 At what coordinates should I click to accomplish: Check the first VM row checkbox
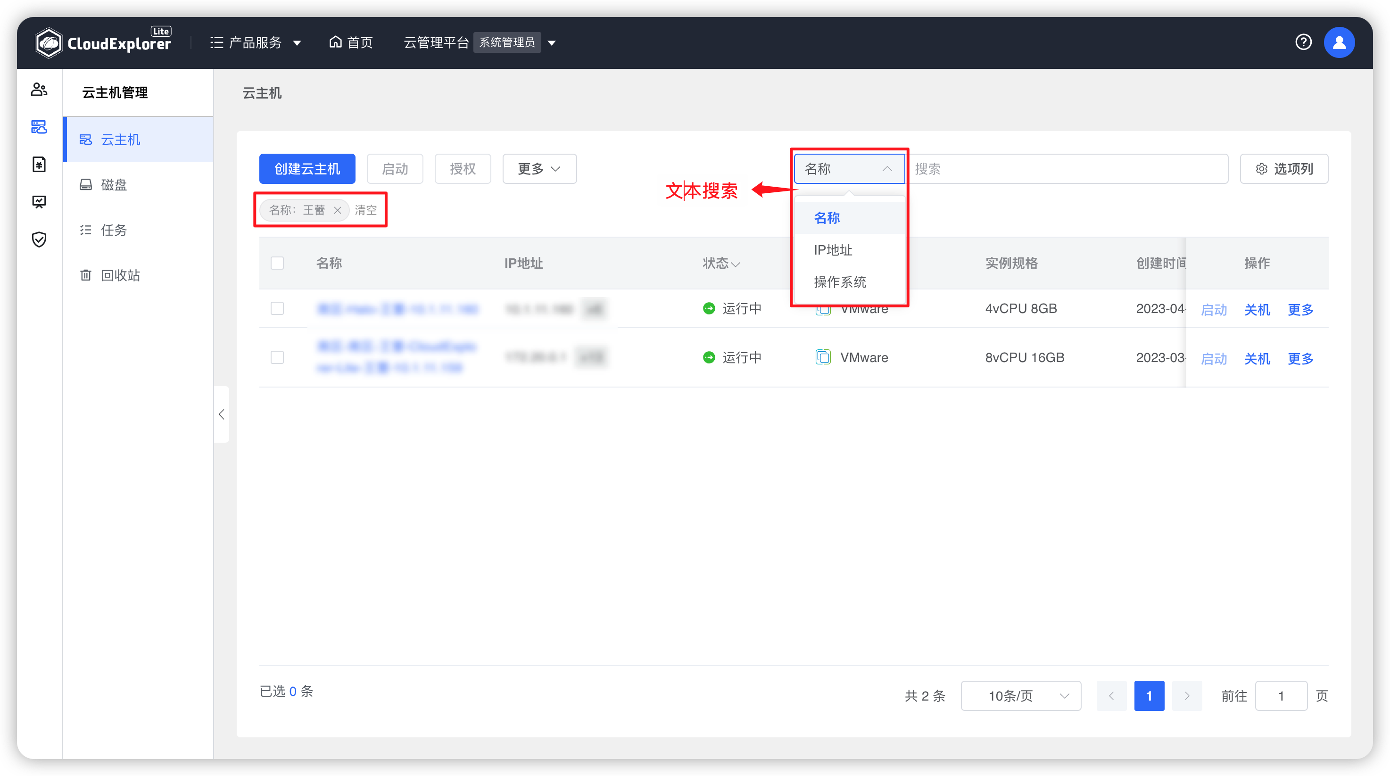pos(277,308)
